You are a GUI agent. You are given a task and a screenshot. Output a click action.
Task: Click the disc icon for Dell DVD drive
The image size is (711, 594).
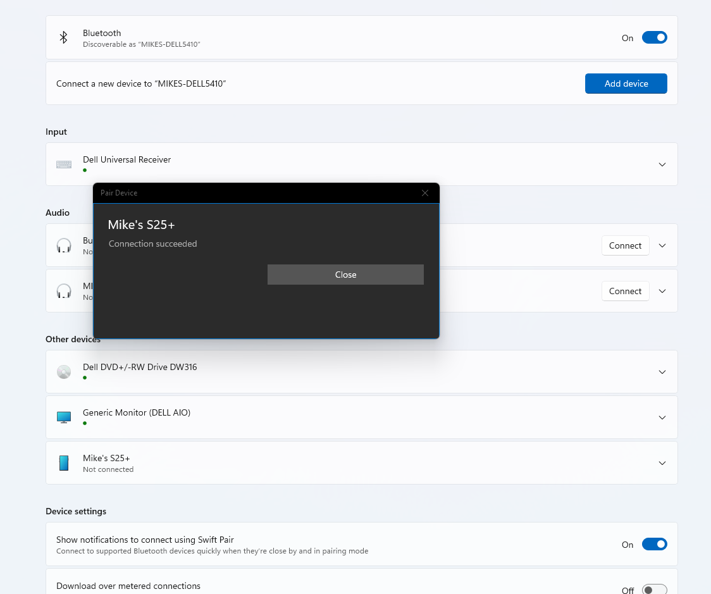click(64, 372)
